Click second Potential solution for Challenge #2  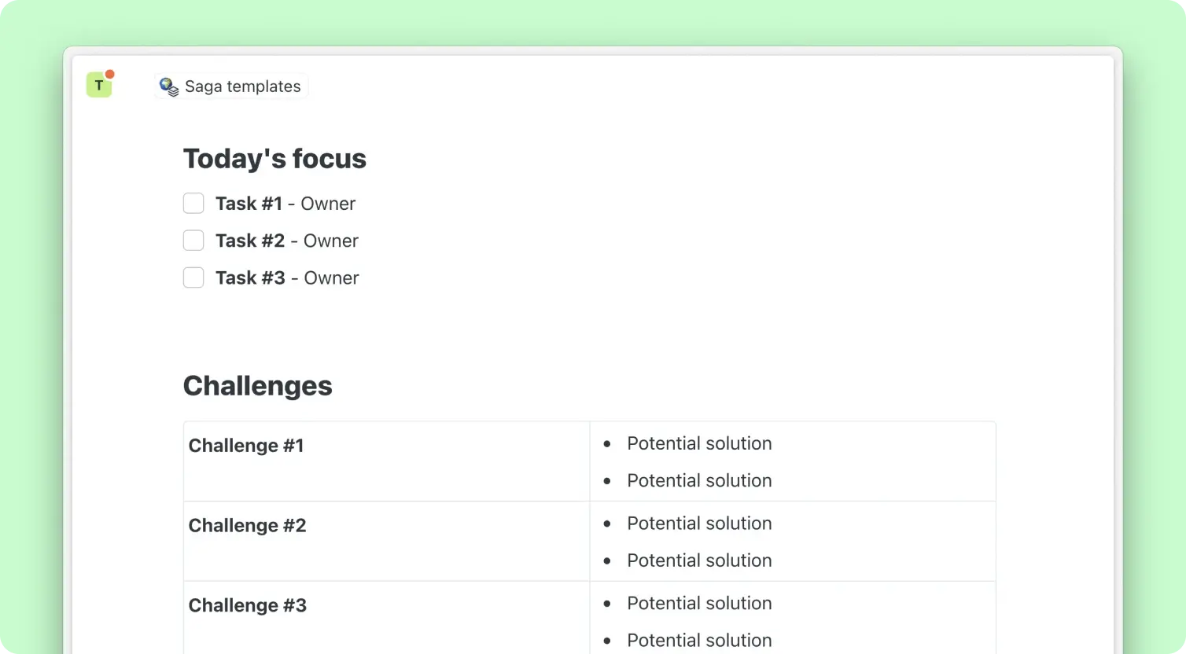tap(699, 560)
